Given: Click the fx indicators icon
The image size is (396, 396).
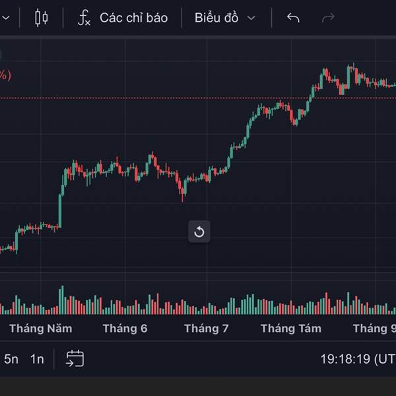Looking at the screenshot, I should click(x=84, y=18).
